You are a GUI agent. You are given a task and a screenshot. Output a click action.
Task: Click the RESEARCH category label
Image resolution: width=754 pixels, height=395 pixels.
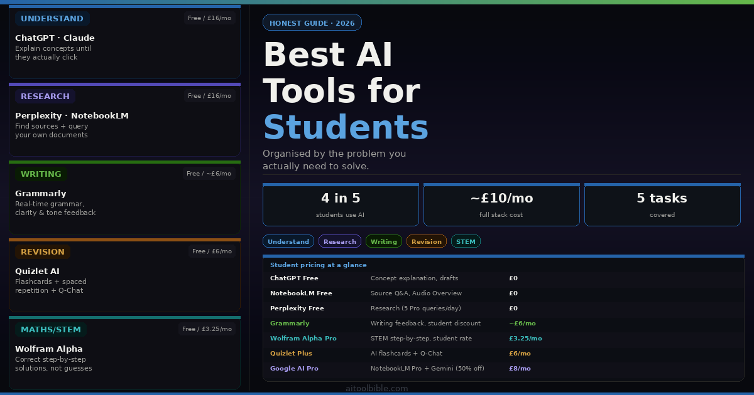[45, 97]
